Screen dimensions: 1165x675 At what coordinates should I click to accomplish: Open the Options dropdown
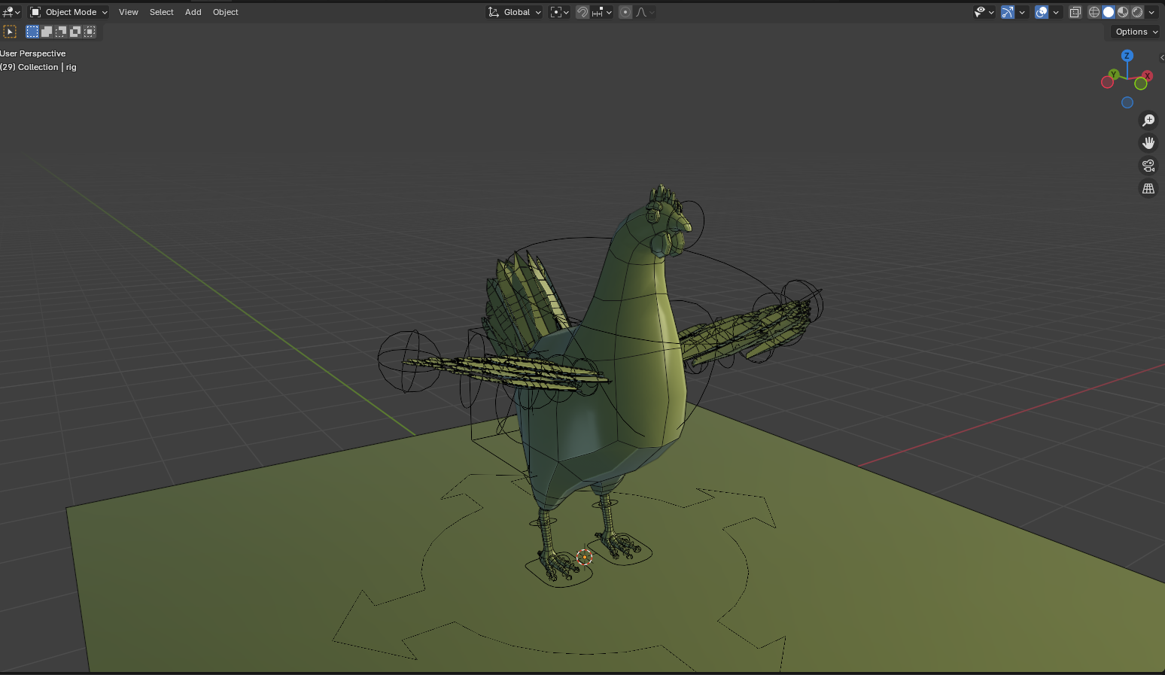pyautogui.click(x=1136, y=32)
